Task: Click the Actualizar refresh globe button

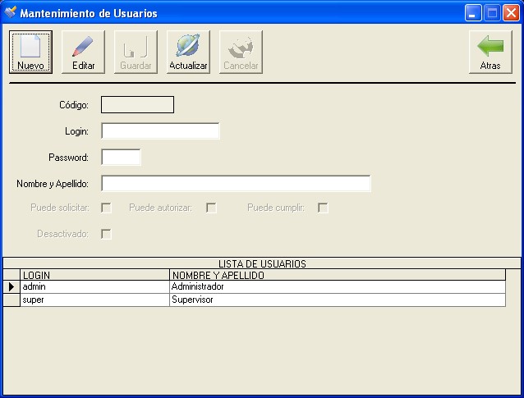Action: 188,52
